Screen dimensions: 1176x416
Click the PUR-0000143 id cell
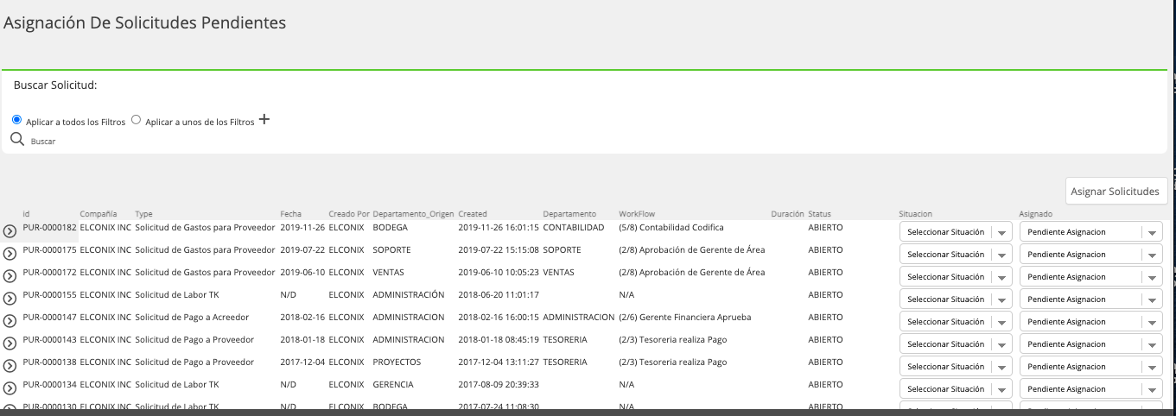pyautogui.click(x=50, y=339)
